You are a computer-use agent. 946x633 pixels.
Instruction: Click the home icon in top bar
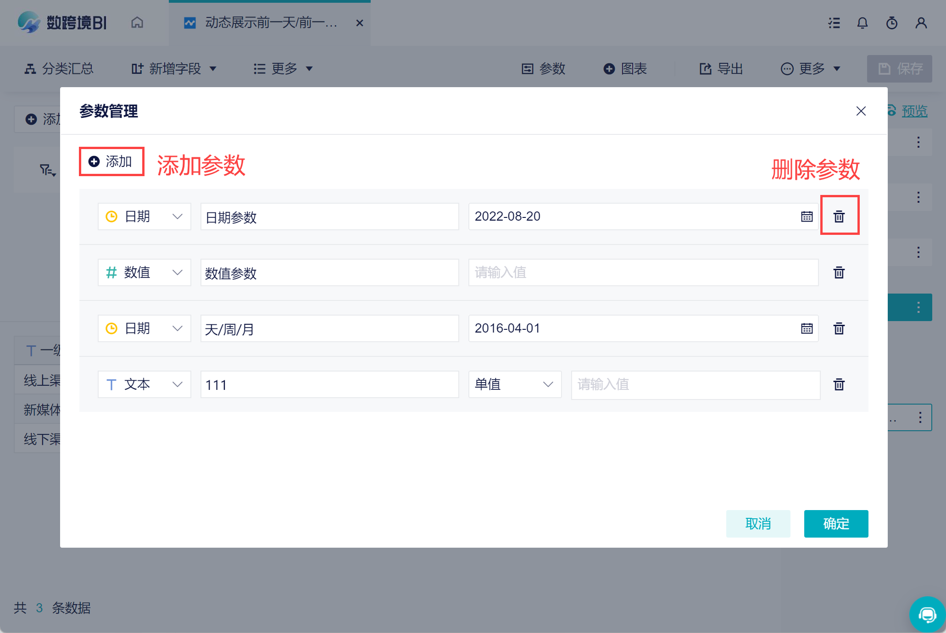137,22
